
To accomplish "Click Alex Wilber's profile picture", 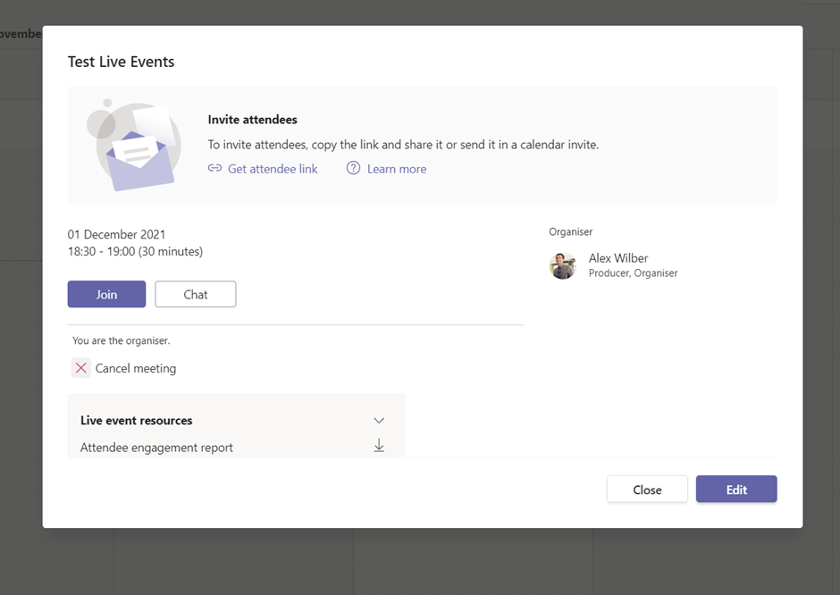I will coord(563,265).
